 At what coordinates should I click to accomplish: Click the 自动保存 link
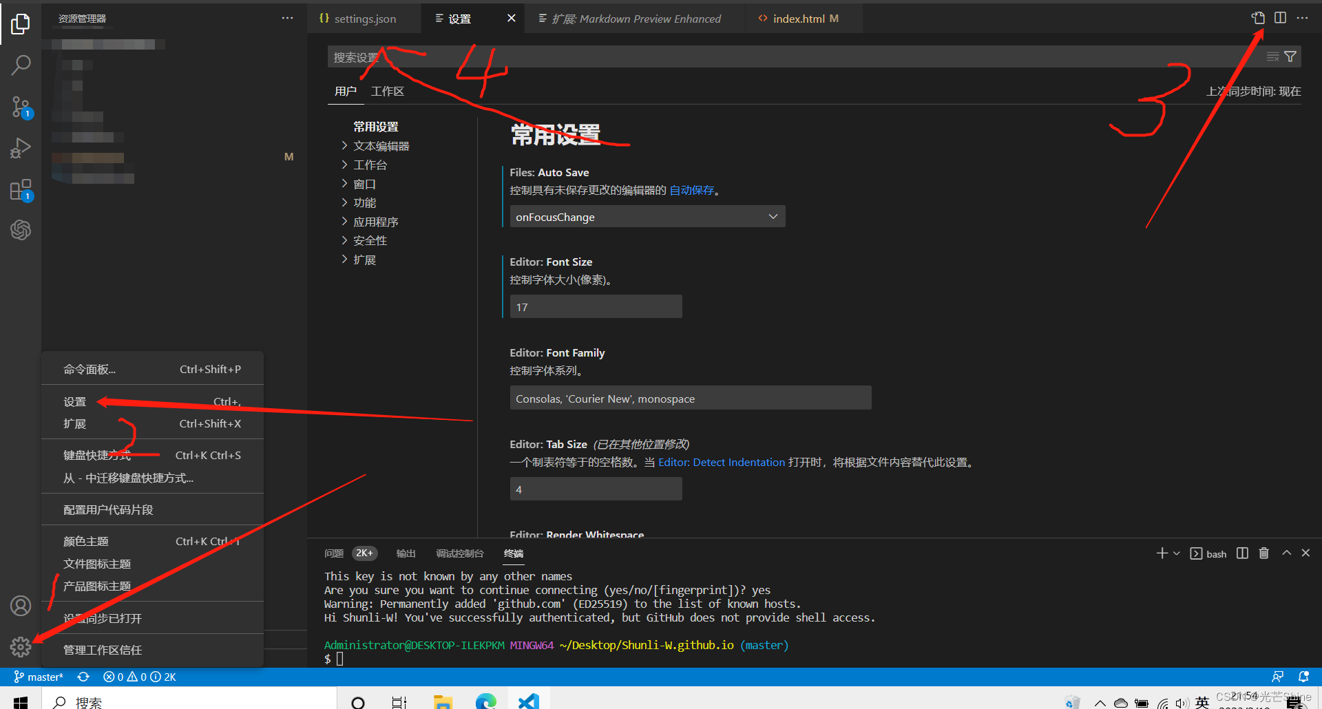point(692,191)
